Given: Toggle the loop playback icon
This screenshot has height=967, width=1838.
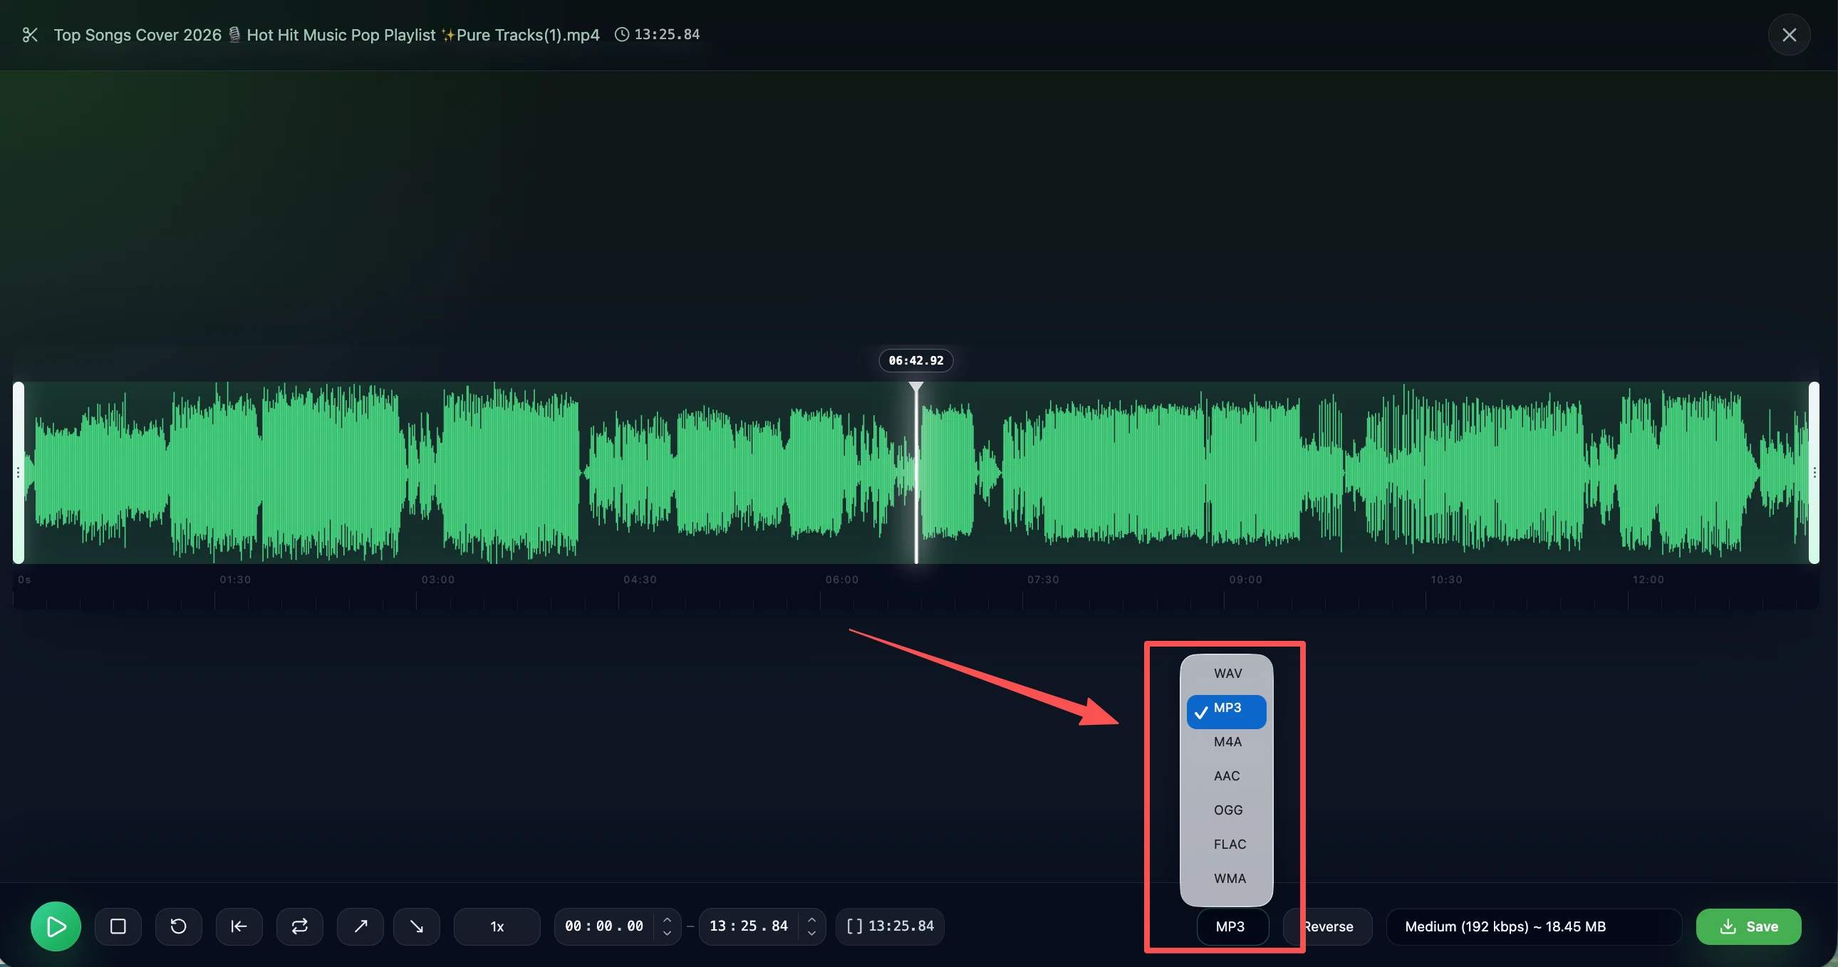Looking at the screenshot, I should (300, 926).
